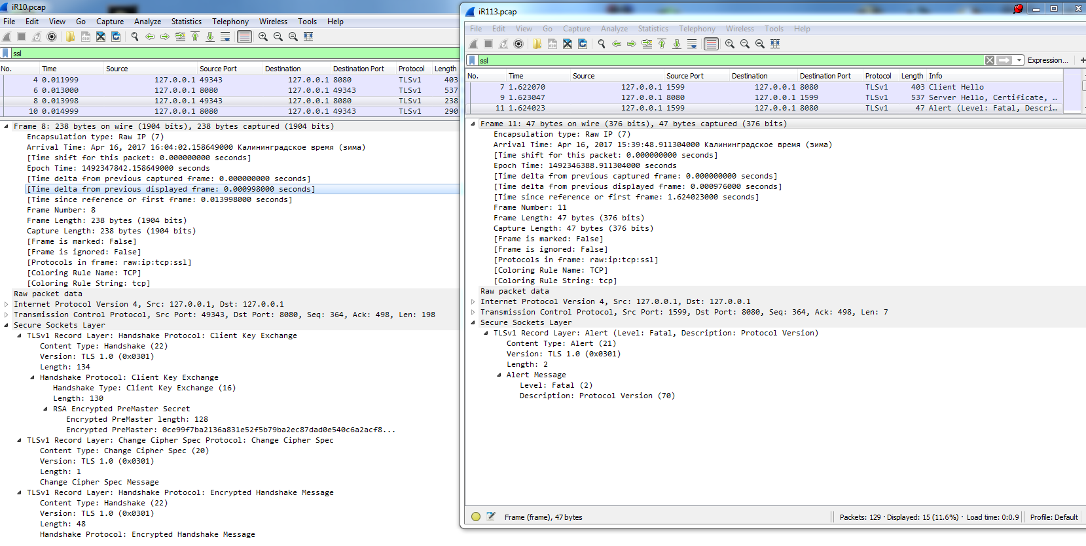1086x546 pixels.
Task: Open Tools menu in iR113.pcap
Action: pyautogui.click(x=774, y=29)
